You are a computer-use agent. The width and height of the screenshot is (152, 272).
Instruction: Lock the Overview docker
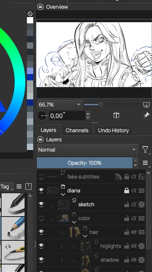40,7
